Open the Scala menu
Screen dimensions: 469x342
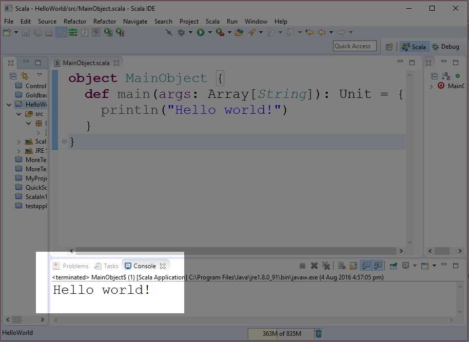click(212, 21)
